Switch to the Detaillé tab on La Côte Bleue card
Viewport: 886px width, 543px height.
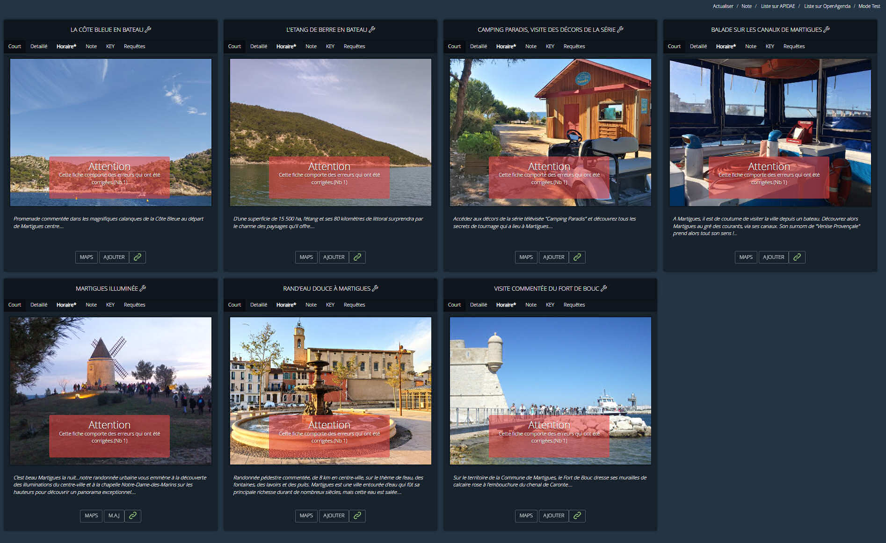point(39,46)
